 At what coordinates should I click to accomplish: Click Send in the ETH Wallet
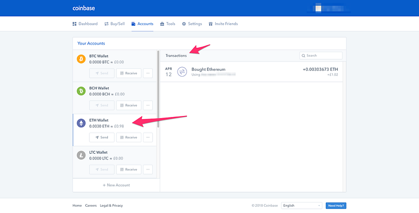[x=102, y=137]
